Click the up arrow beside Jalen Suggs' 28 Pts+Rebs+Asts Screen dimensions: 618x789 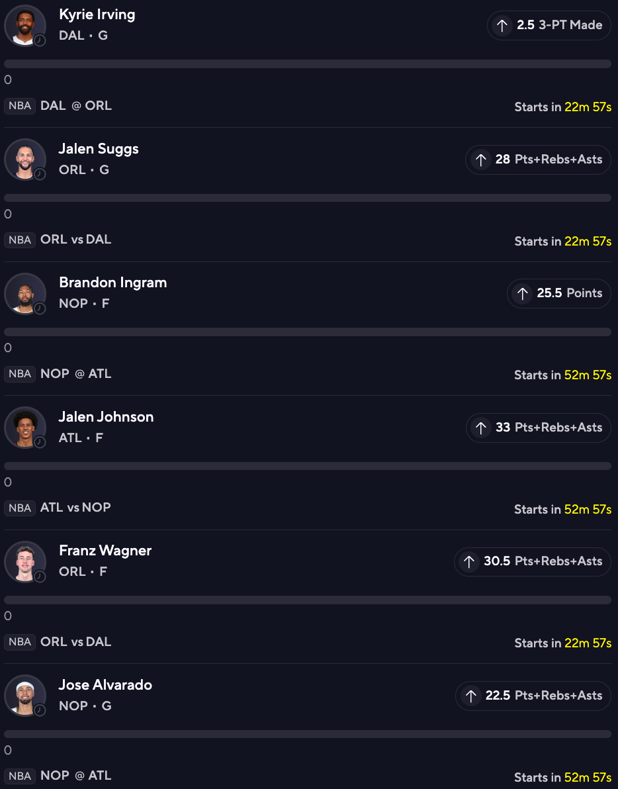coord(481,160)
